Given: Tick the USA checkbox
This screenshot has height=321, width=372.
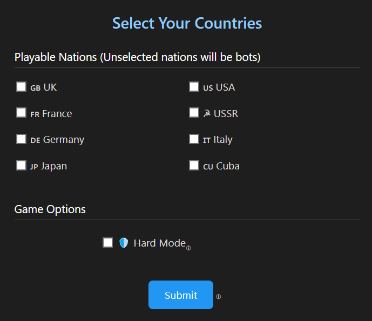Looking at the screenshot, I should [194, 87].
